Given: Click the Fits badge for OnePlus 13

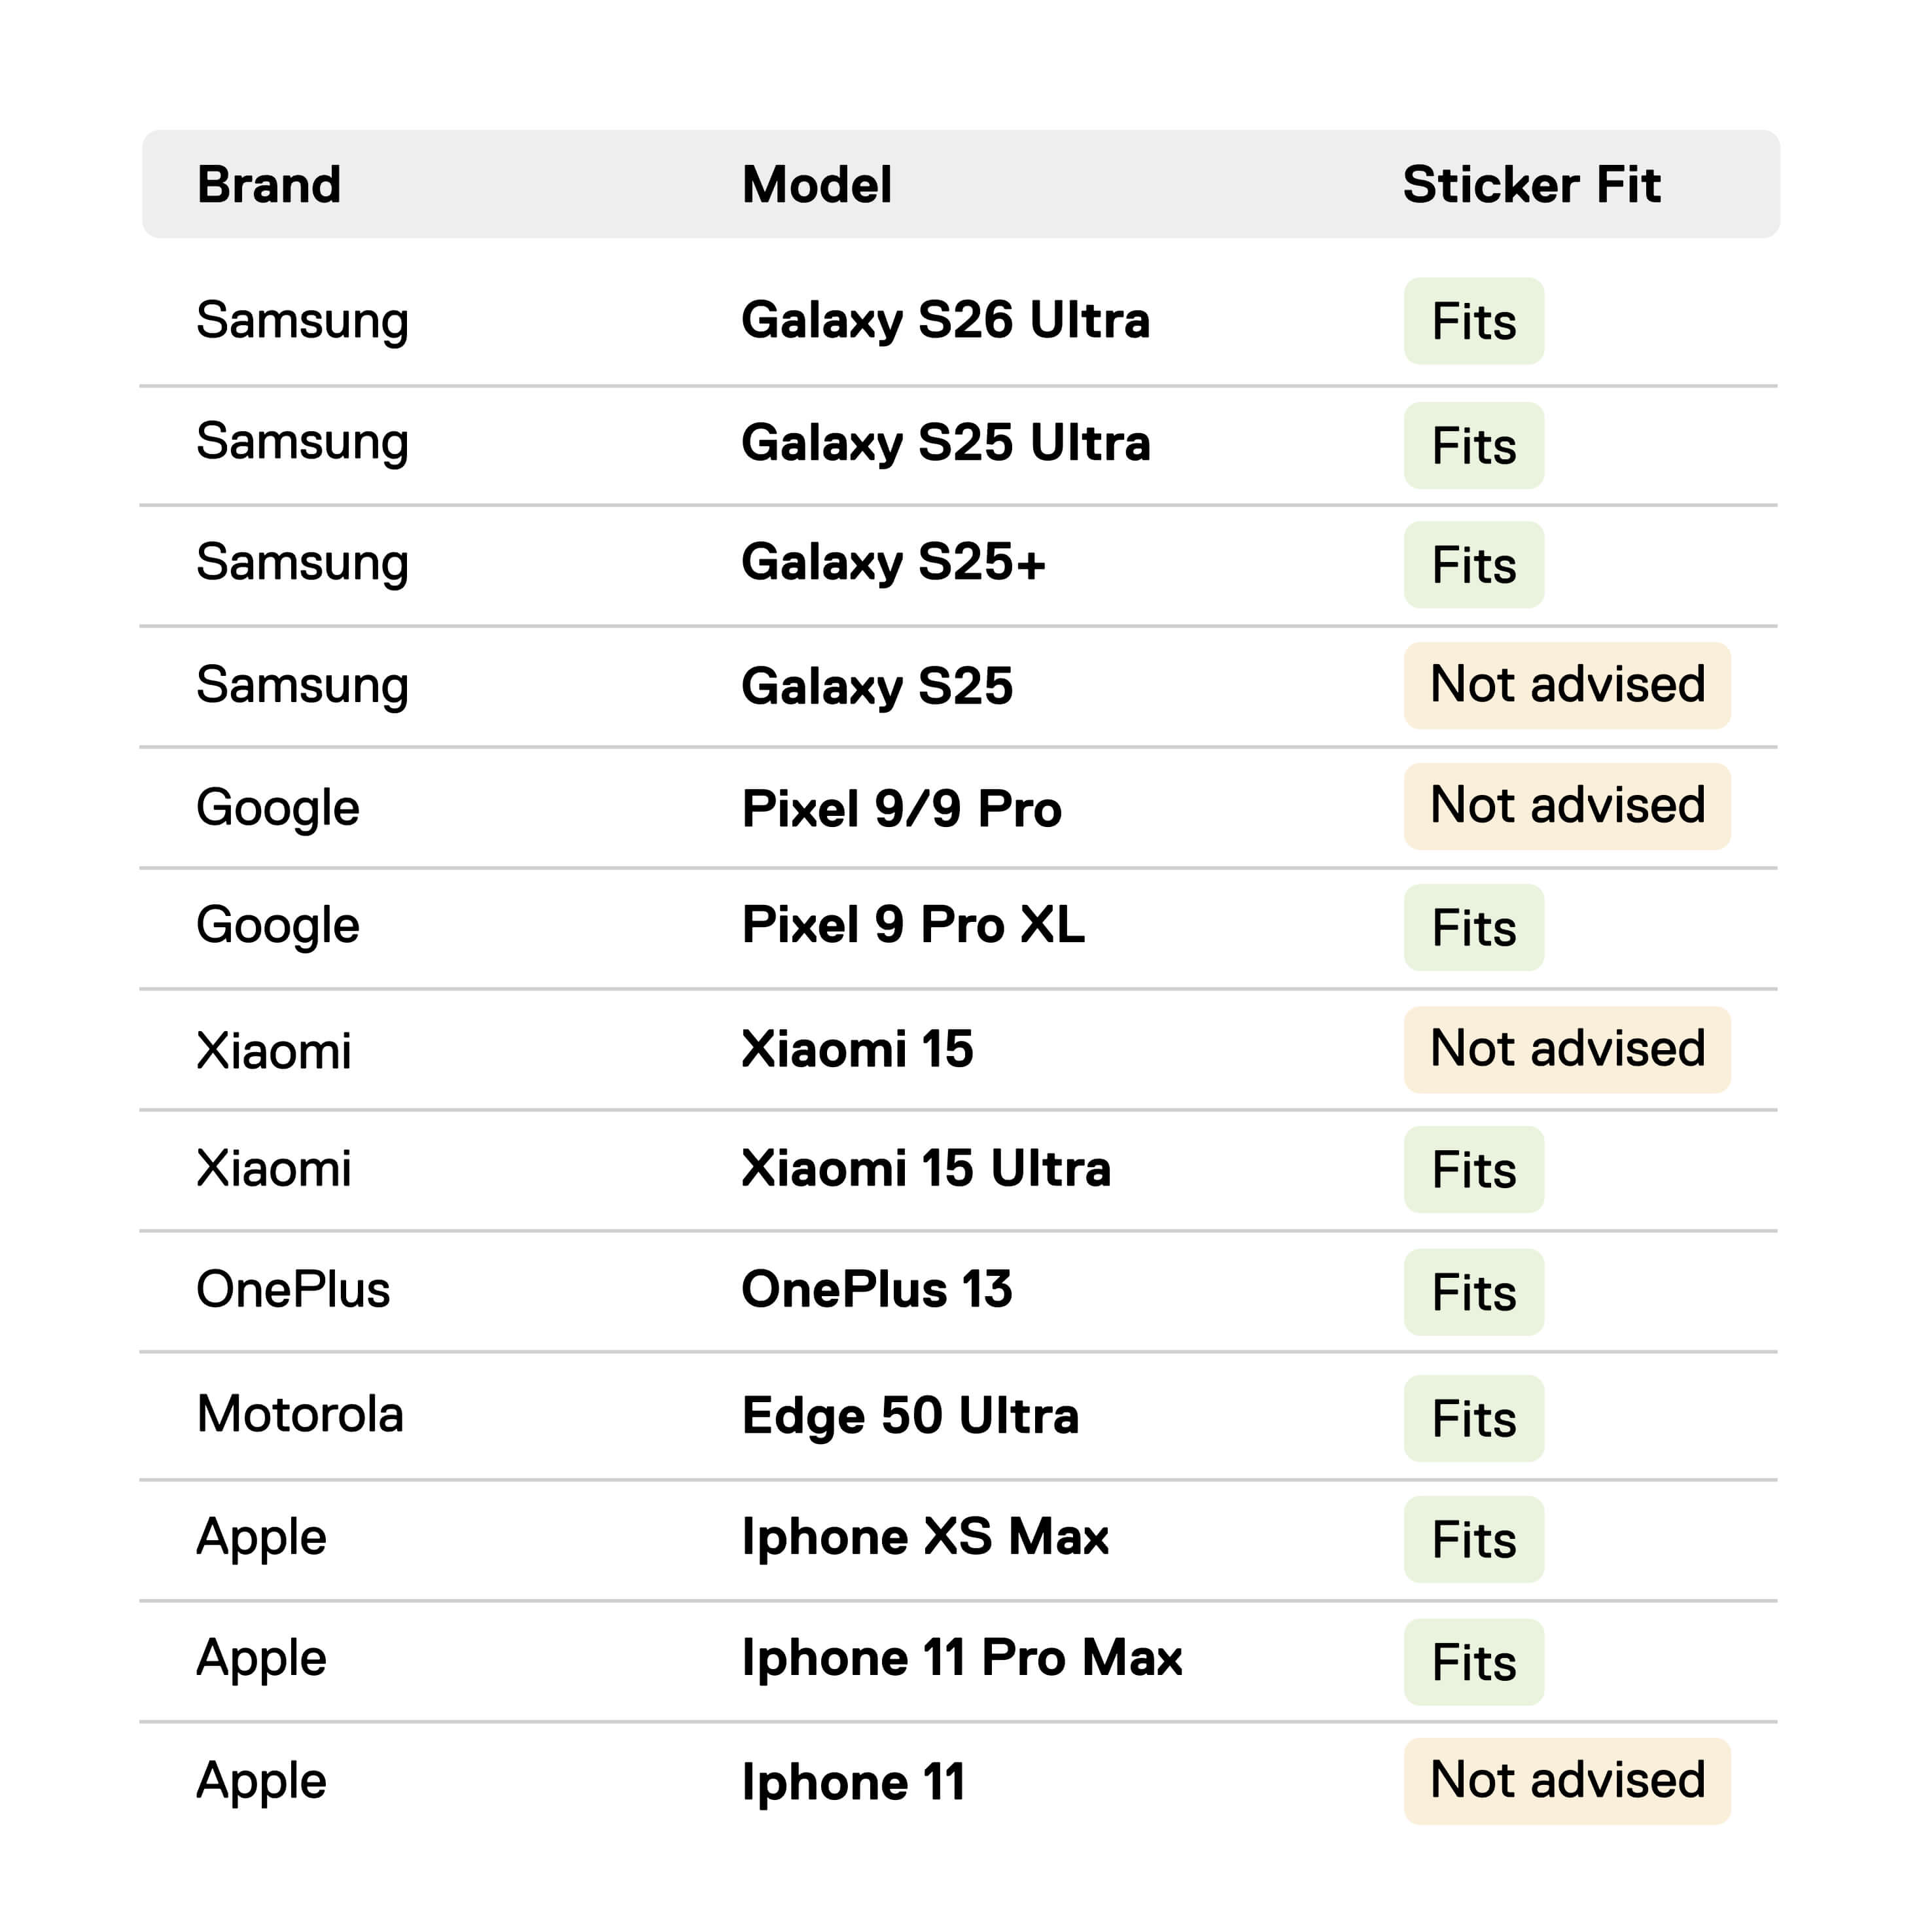Looking at the screenshot, I should click(1473, 1292).
